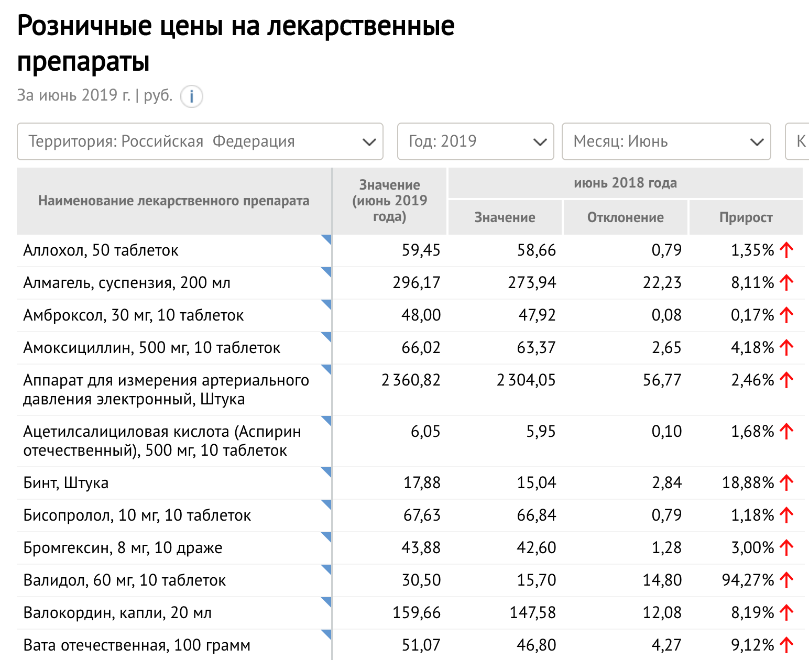This screenshot has height=660, width=809.
Task: Click blue corner marker on Аллохол row
Action: tap(326, 240)
